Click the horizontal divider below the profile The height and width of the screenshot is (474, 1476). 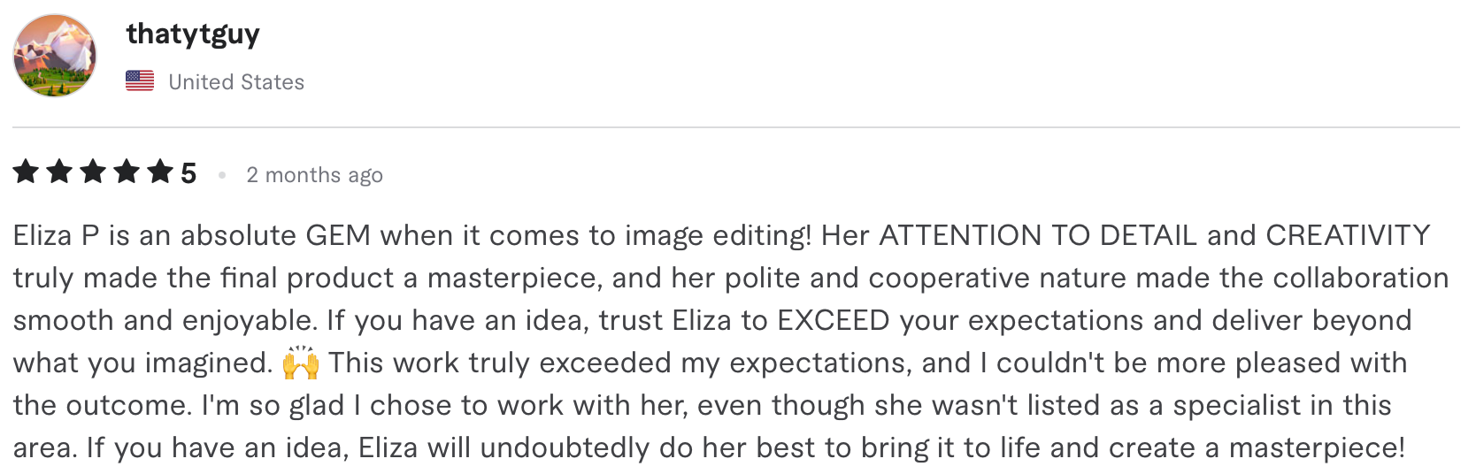(736, 127)
